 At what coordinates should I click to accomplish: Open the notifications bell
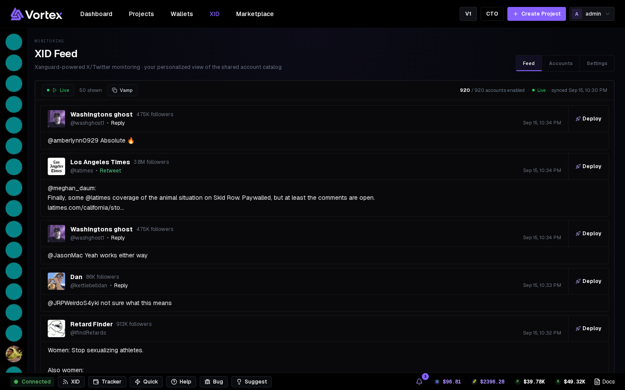coord(419,382)
